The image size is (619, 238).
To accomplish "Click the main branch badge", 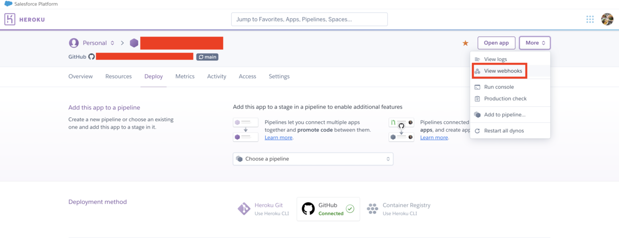I will point(207,57).
